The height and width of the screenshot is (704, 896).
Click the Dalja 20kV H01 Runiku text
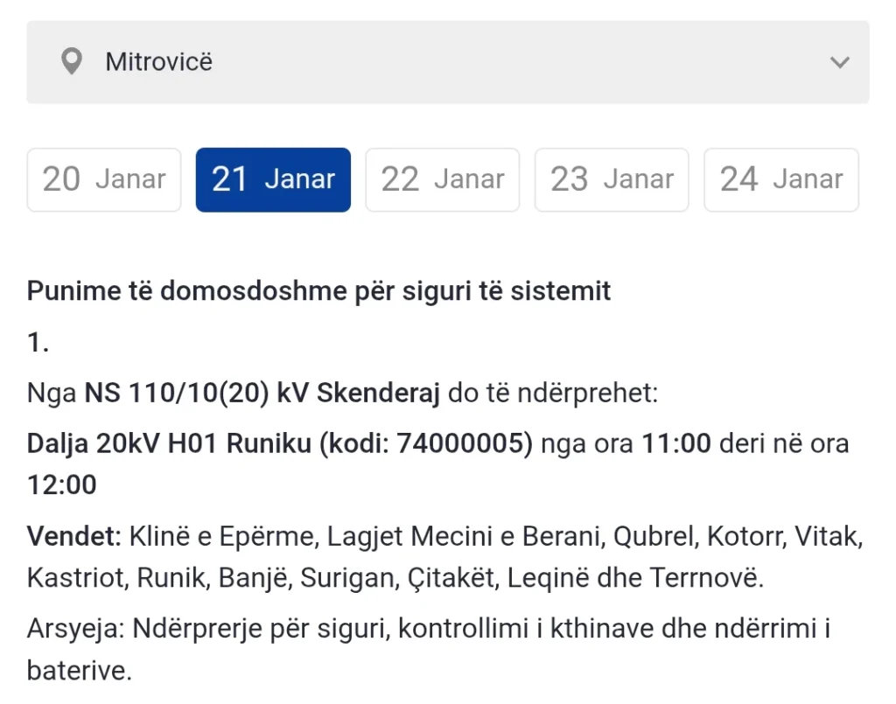pos(169,443)
